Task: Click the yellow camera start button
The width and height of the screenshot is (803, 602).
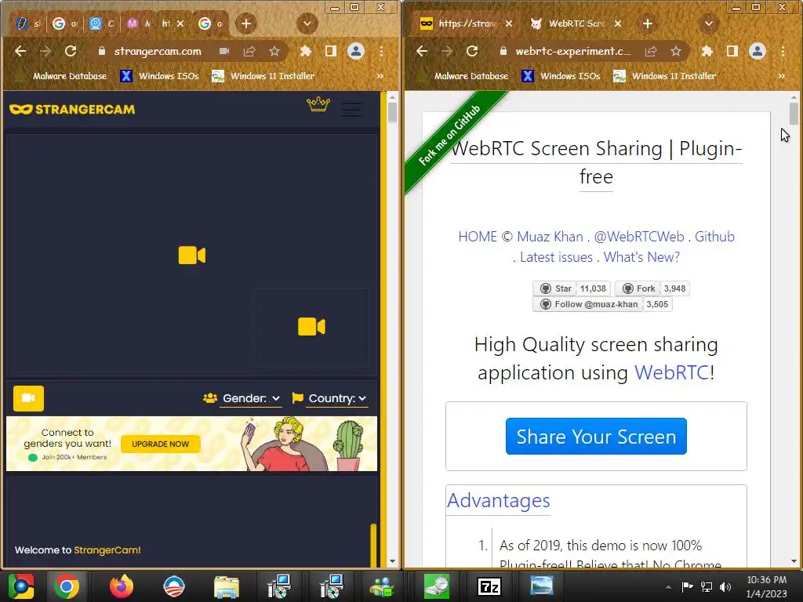Action: pyautogui.click(x=29, y=398)
